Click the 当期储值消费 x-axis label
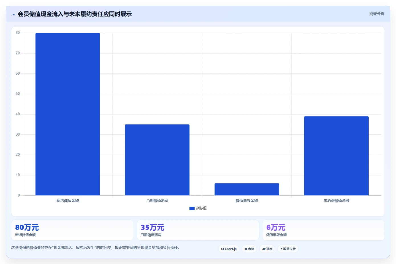The image size is (396, 264). tap(157, 201)
